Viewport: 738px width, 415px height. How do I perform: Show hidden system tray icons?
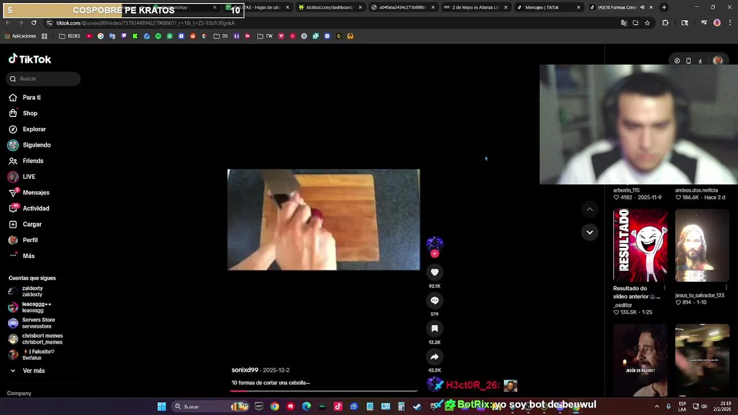coord(656,406)
